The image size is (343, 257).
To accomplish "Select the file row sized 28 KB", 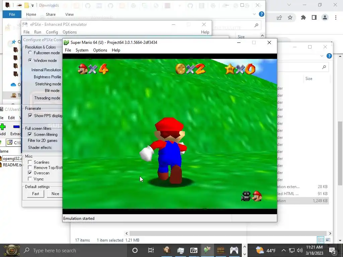I will 303,187.
